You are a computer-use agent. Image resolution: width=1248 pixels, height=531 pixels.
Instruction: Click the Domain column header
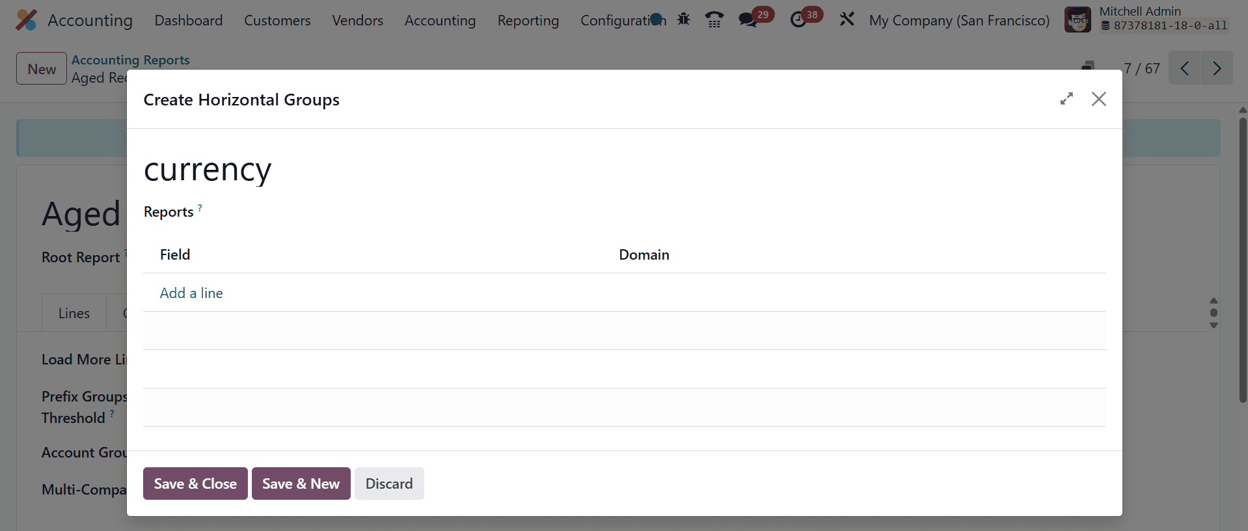(644, 254)
